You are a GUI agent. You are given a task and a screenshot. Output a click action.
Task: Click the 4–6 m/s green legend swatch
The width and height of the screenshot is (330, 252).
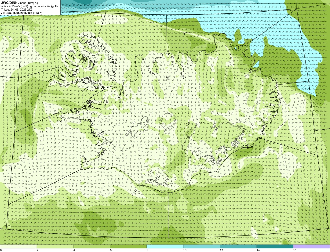pos(92,247)
